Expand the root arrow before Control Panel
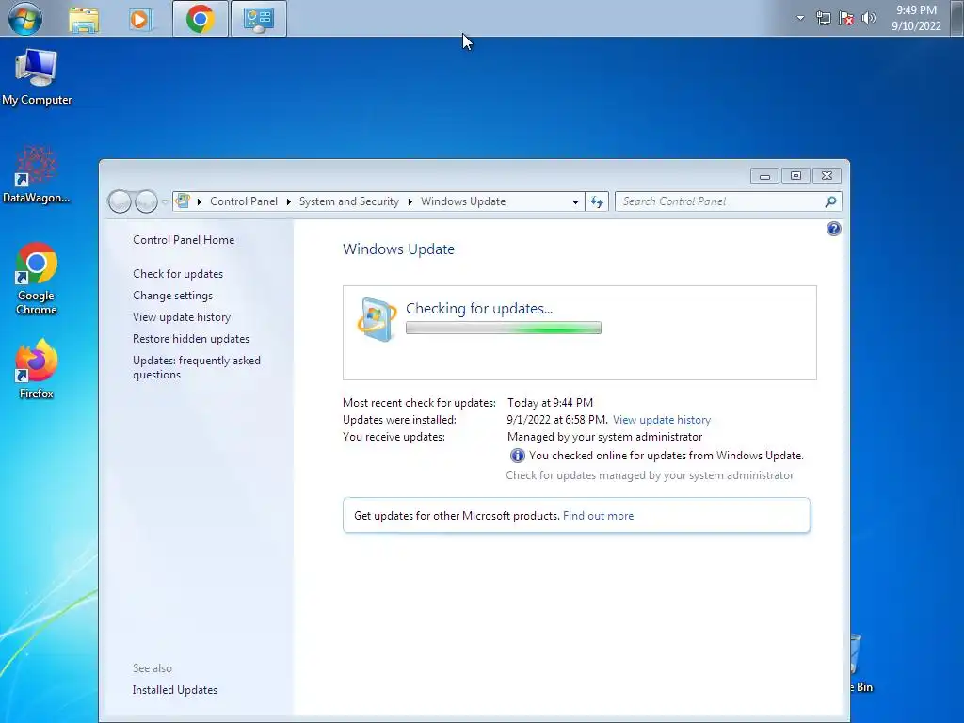Image resolution: width=964 pixels, height=723 pixels. coord(200,201)
